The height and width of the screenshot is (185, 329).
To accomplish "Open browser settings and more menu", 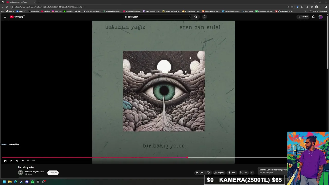I will tap(321, 7).
